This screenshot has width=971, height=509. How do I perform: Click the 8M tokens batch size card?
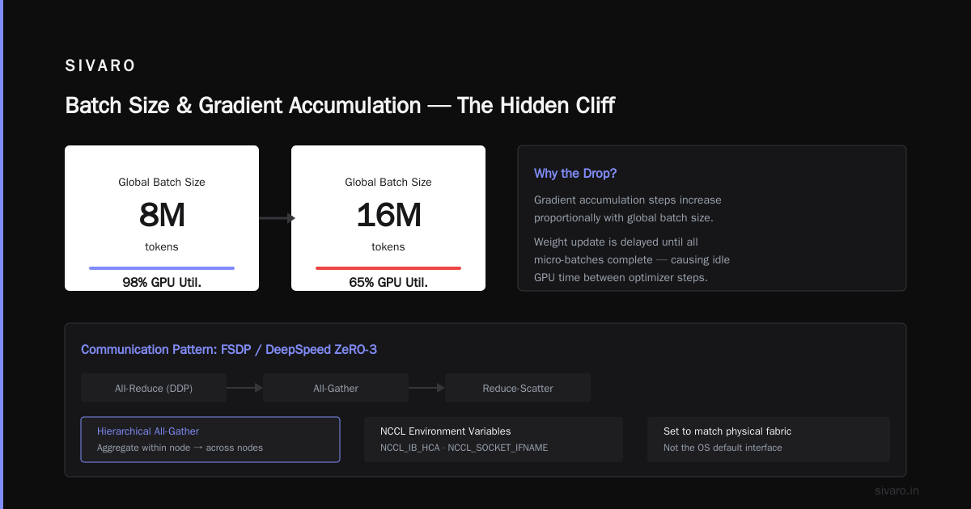tap(162, 218)
